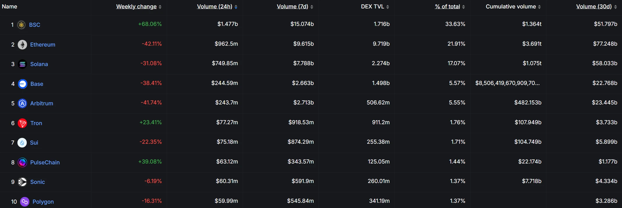Sort by Cumulative volume header
622x208 pixels.
click(511, 7)
